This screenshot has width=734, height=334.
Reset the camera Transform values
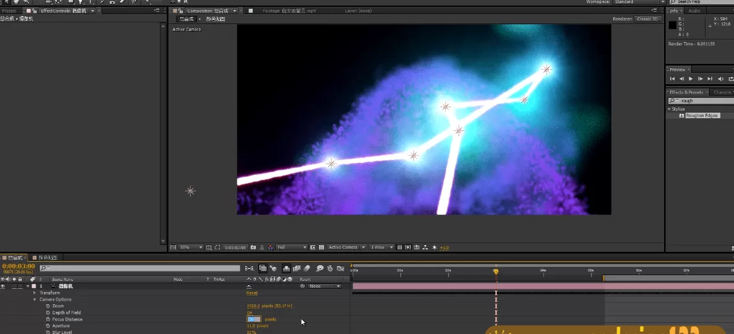pyautogui.click(x=251, y=293)
